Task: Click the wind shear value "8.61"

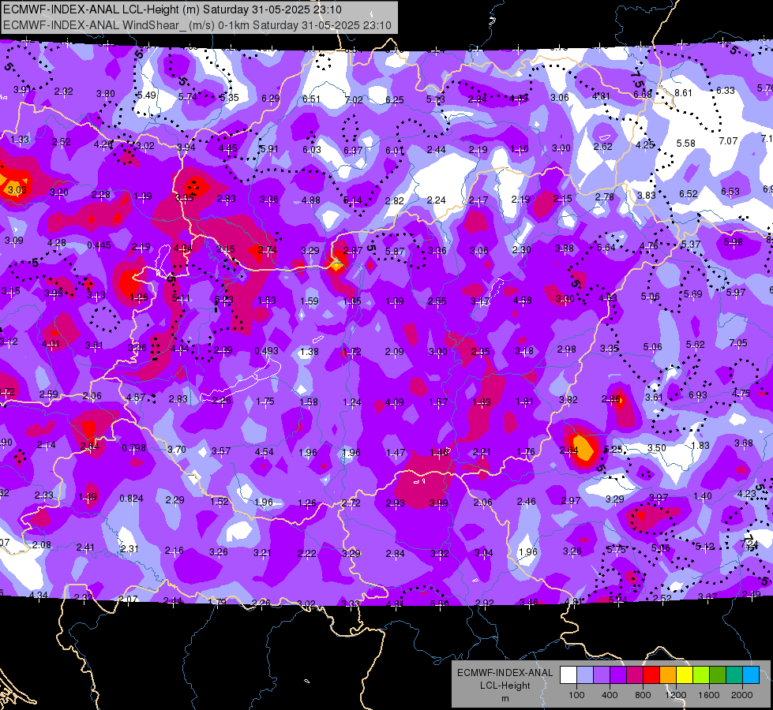Action: pos(683,92)
